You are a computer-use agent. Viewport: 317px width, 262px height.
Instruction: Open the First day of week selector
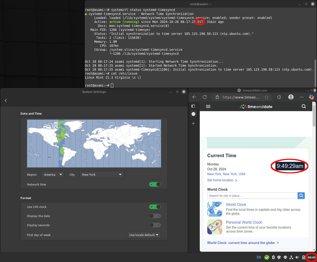click(x=144, y=235)
